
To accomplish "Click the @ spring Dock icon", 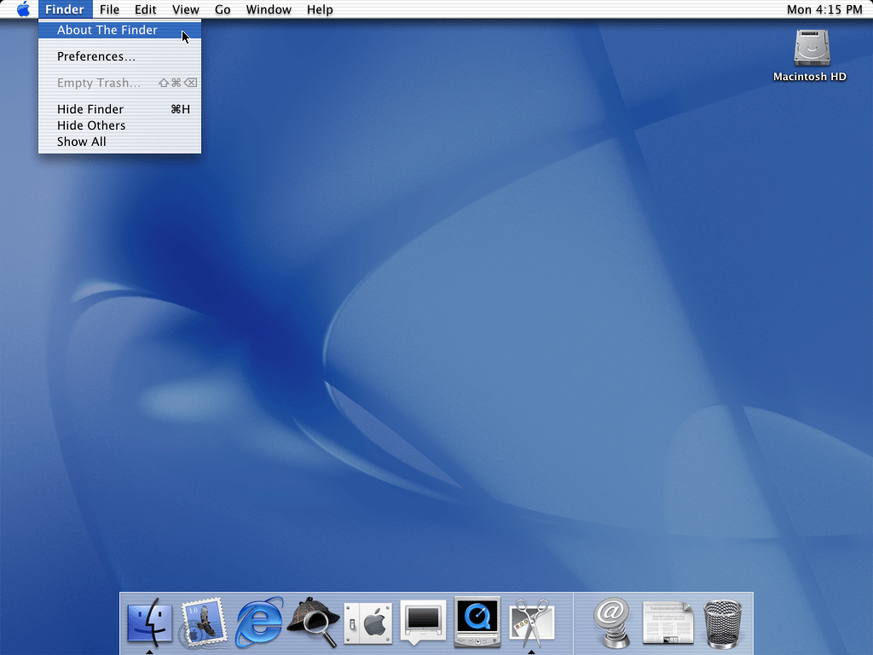I will coord(612,623).
